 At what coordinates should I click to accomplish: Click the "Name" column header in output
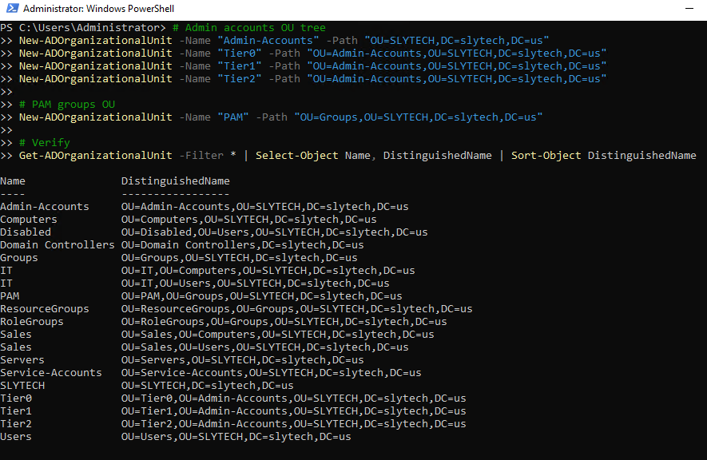(x=13, y=181)
